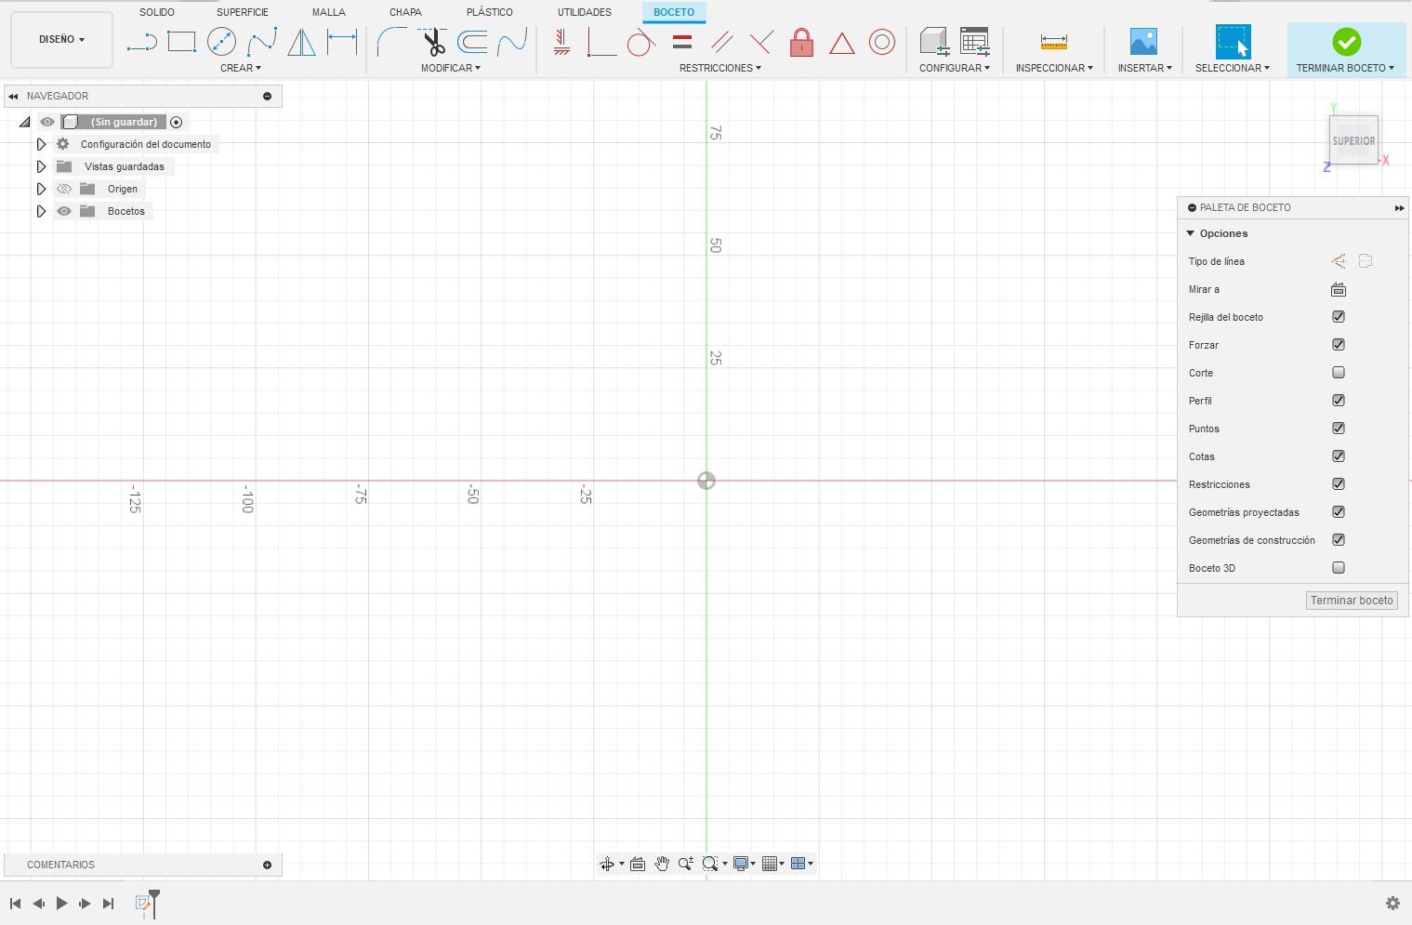Play the timeline animation

(61, 903)
